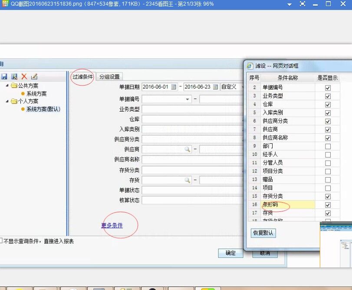Uncheck the 条形码 display checkbox
Viewport: 352px width, 290px height.
328,204
